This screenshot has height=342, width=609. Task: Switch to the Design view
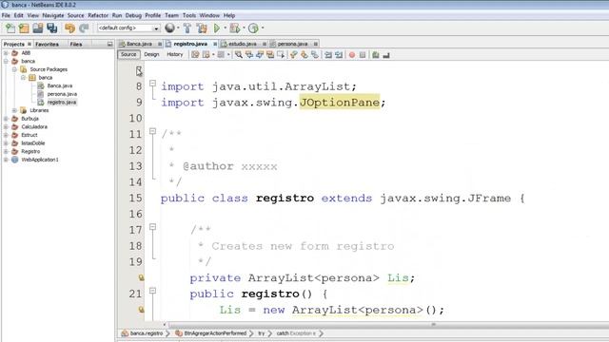tap(151, 55)
